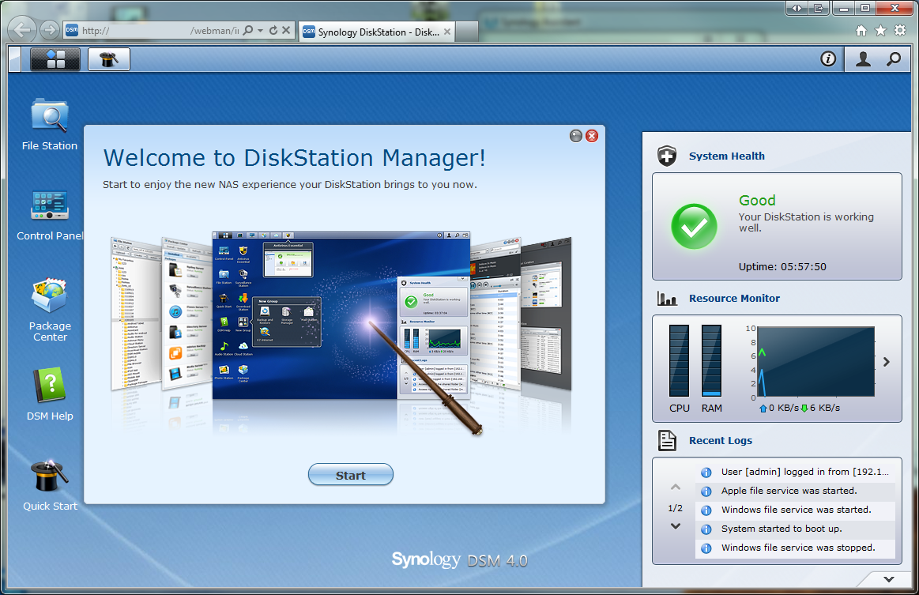Viewport: 919px width, 595px height.
Task: Open the Package Center desktop icon
Action: (50, 310)
